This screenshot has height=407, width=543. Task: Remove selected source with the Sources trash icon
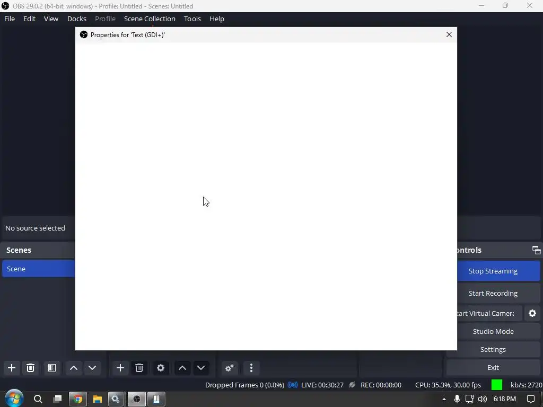coord(139,368)
